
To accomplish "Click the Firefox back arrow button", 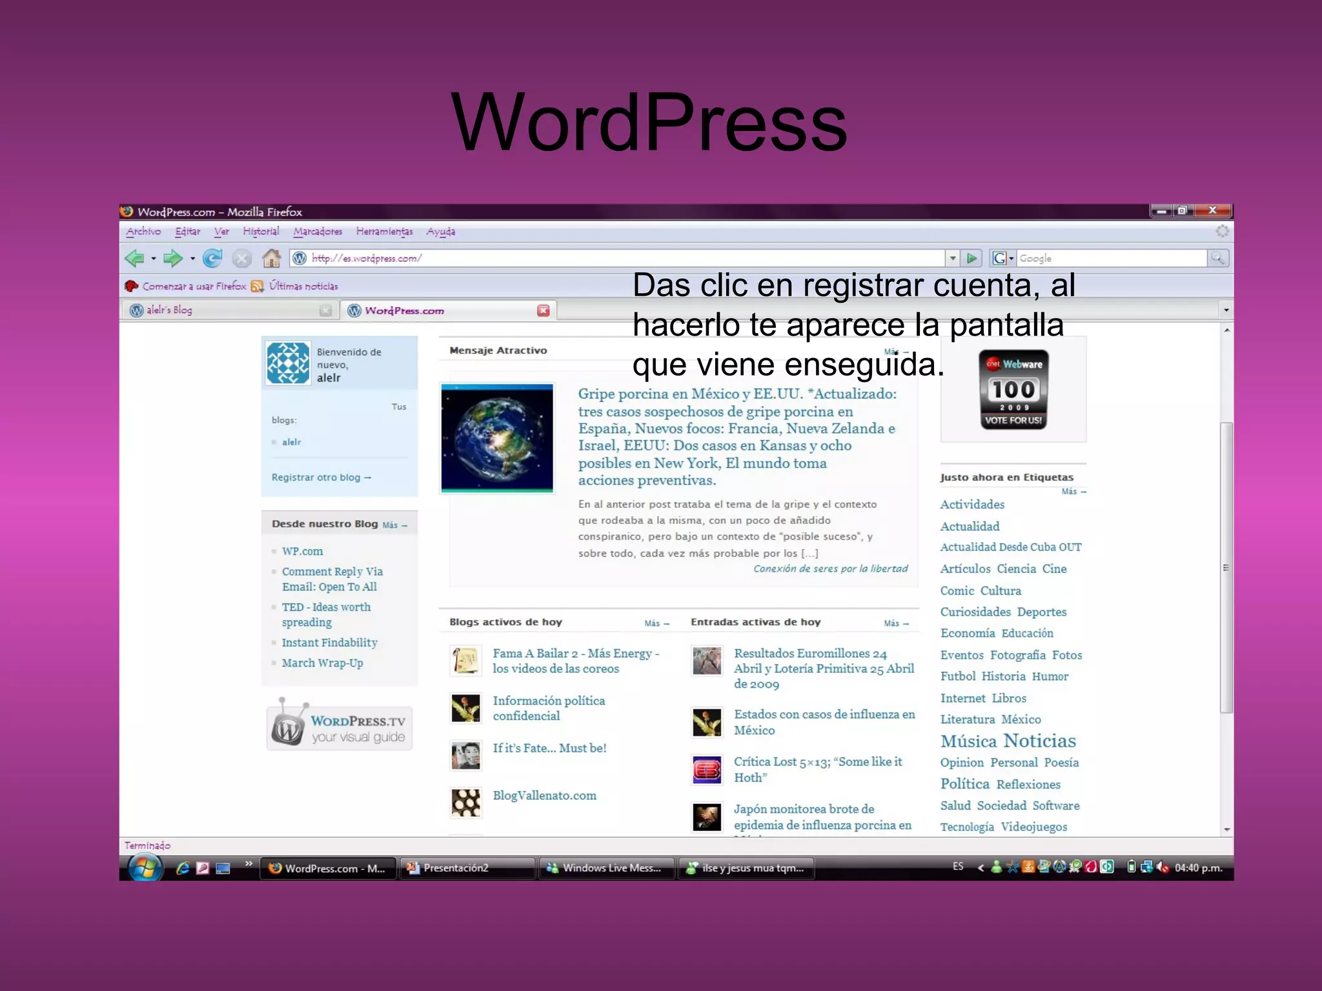I will coord(135,259).
